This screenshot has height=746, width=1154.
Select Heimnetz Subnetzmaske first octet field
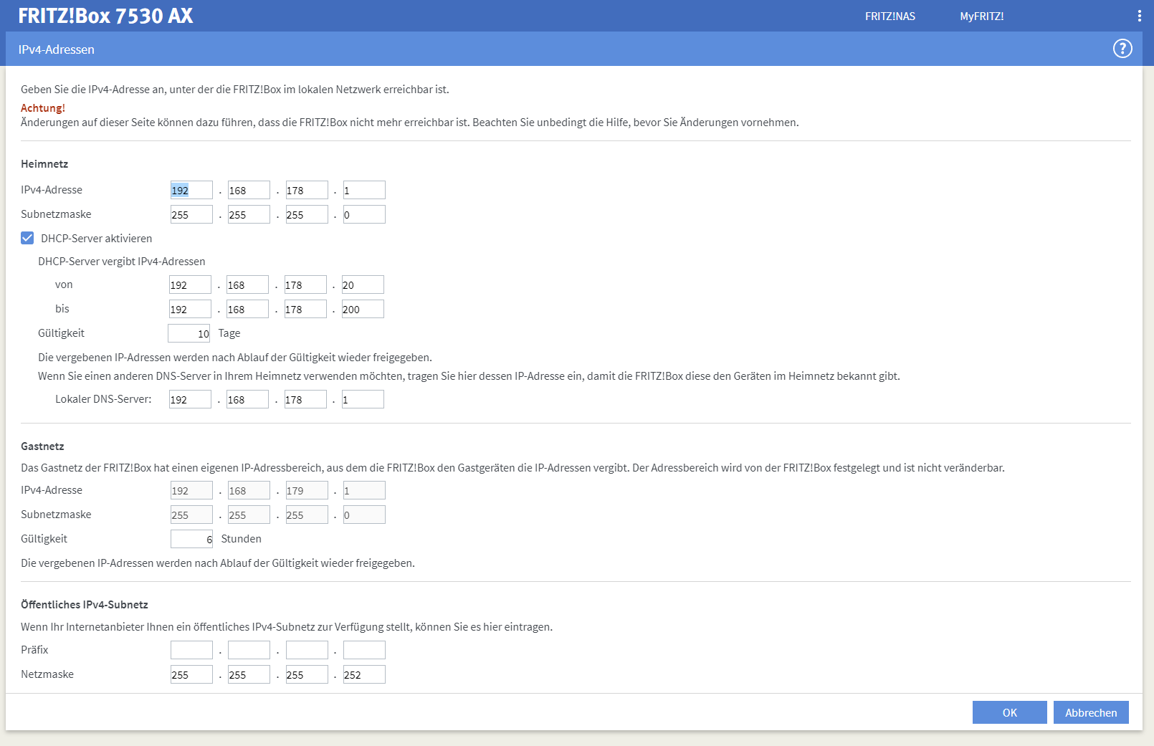191,214
